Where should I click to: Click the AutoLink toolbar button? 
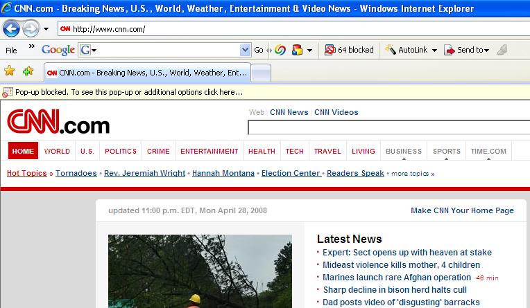click(x=411, y=50)
